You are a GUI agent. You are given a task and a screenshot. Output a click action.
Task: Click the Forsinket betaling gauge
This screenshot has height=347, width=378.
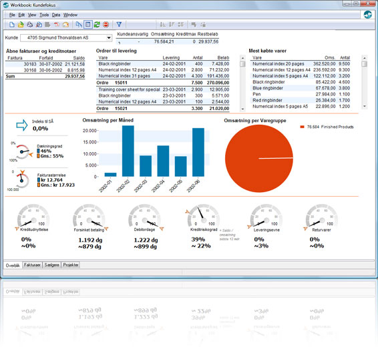coord(89,216)
